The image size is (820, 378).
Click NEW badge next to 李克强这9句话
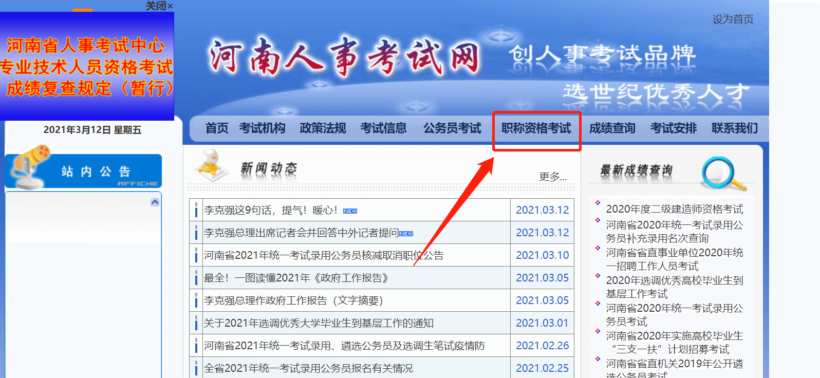click(350, 211)
